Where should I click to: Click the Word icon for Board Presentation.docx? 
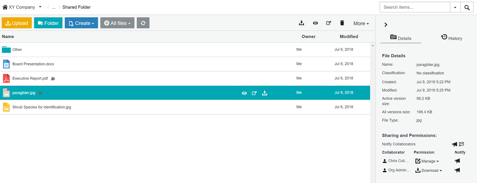[x=6, y=64]
